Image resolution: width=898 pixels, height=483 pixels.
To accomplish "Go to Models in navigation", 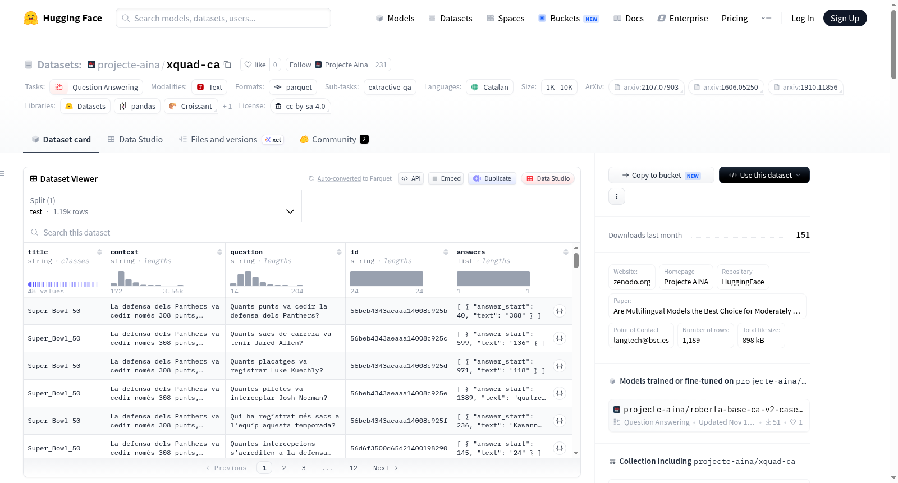I will click(x=395, y=18).
